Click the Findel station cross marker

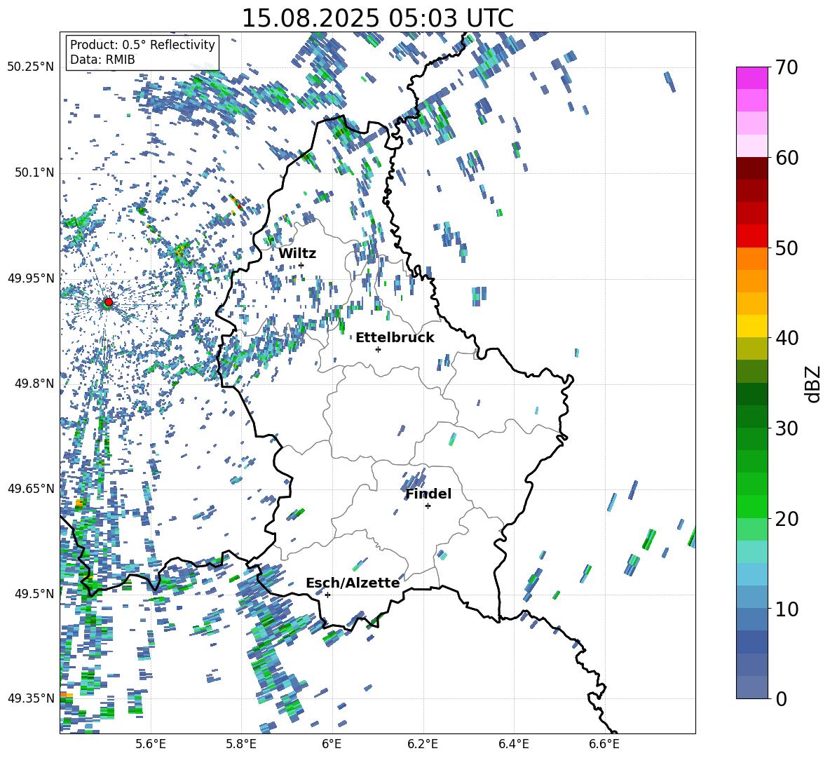coord(428,506)
